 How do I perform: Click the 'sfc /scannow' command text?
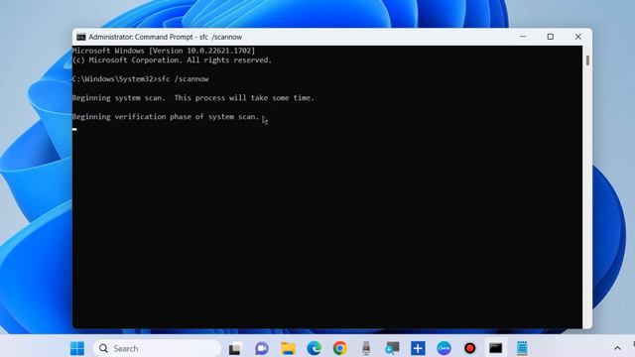tap(183, 79)
